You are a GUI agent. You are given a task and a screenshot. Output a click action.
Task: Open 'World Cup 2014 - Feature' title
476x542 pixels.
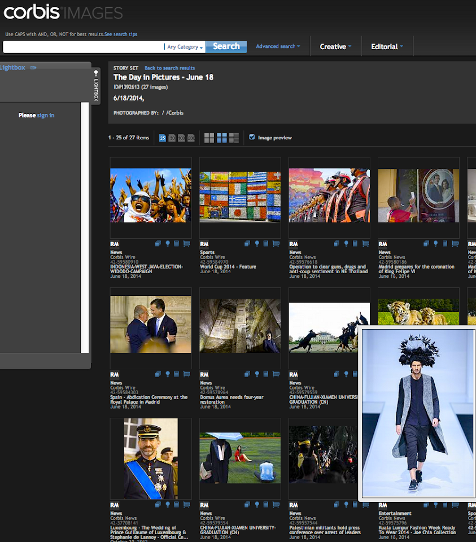228,267
